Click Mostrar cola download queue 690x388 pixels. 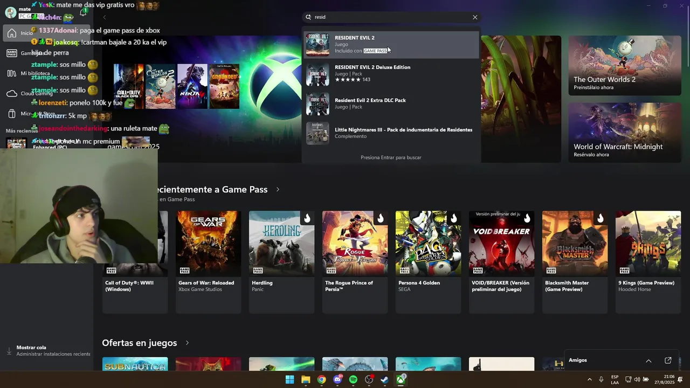(46, 351)
